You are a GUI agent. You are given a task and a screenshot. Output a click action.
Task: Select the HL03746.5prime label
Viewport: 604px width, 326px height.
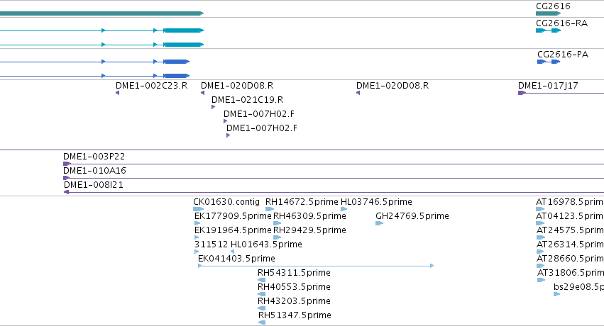pyautogui.click(x=376, y=202)
